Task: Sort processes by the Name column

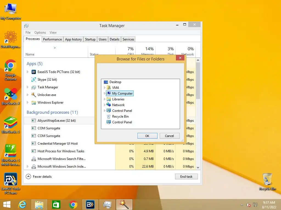Action: click(x=55, y=52)
